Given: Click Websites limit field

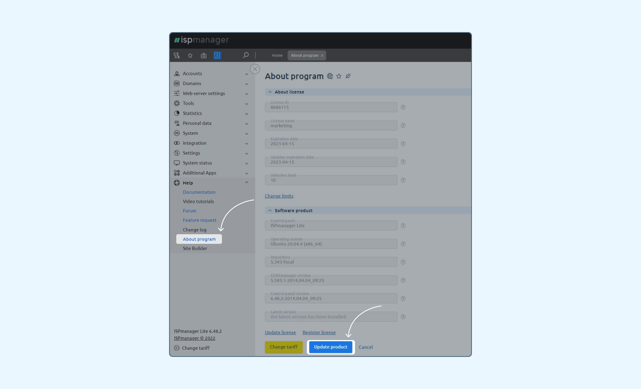Looking at the screenshot, I should (331, 180).
